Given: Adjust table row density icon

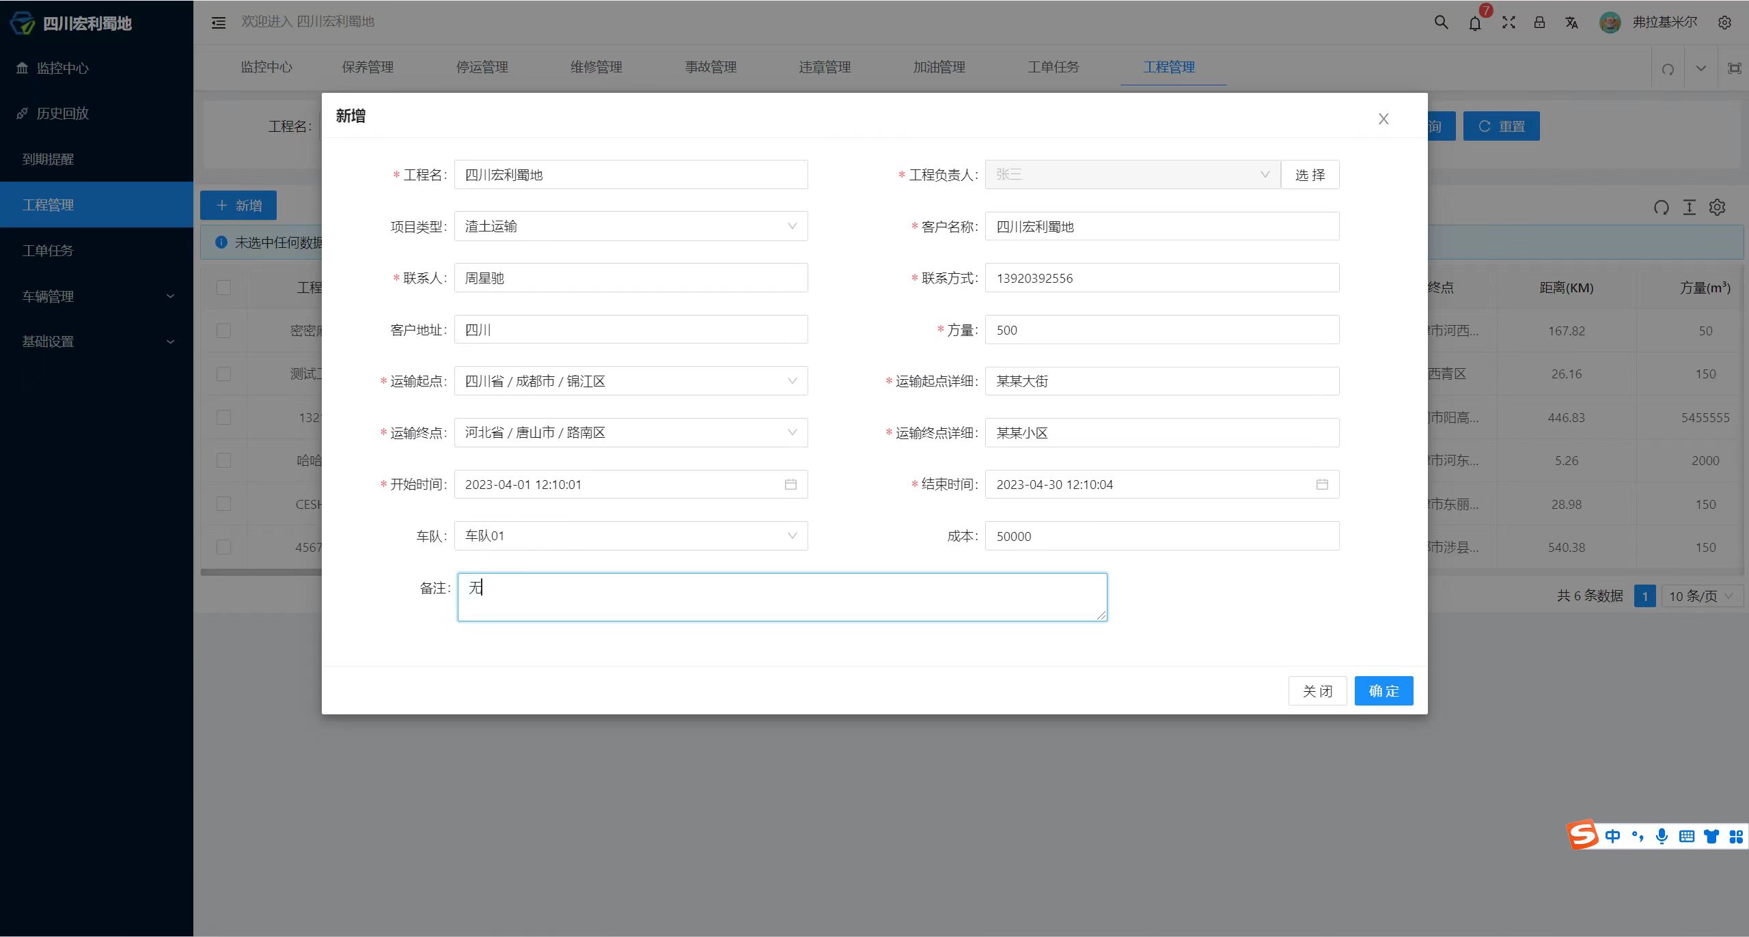Looking at the screenshot, I should [1689, 207].
